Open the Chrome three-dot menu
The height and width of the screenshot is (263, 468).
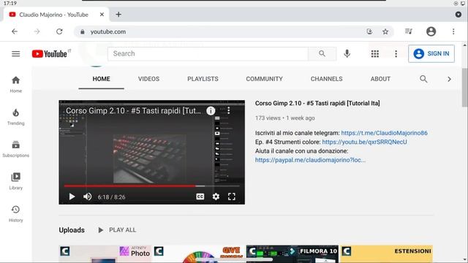coord(453,31)
